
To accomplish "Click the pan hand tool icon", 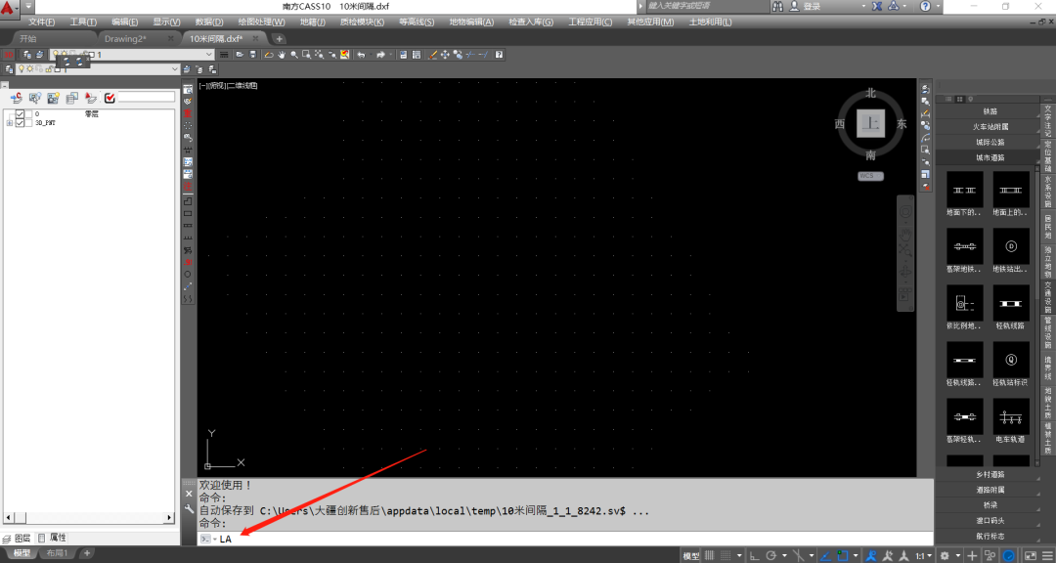I will pyautogui.click(x=282, y=55).
